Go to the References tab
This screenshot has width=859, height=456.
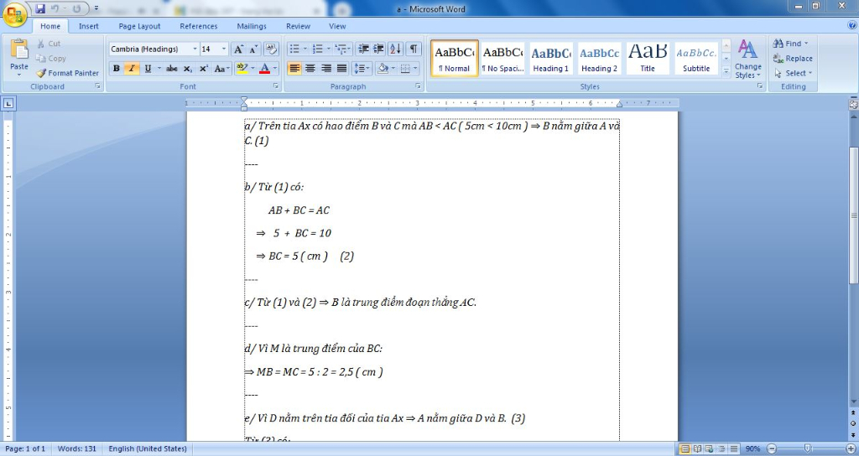[199, 26]
